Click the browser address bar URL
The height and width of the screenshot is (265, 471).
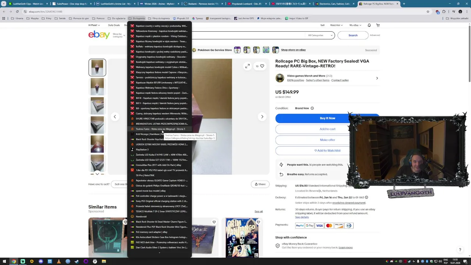click(x=46, y=11)
